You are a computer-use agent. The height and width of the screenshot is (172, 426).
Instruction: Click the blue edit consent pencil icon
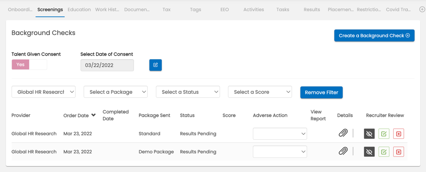point(155,65)
